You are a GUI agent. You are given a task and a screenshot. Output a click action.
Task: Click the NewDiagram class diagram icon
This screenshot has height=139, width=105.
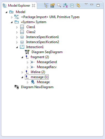pyautogui.click(x=17, y=87)
